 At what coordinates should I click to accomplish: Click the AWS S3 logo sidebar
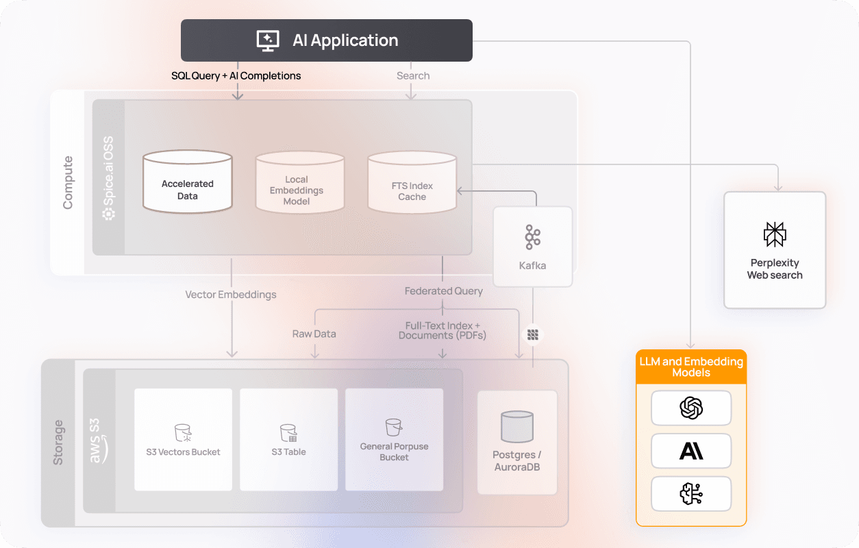(99, 440)
